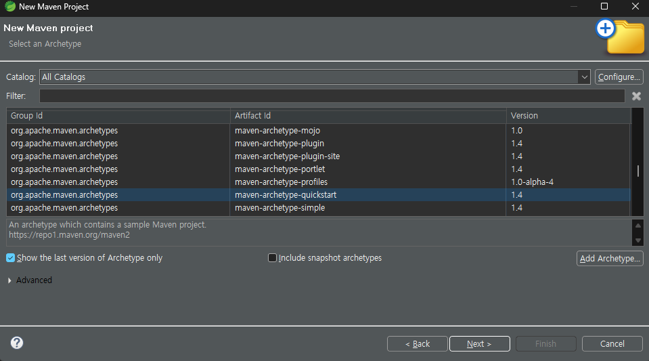Viewport: 649px width, 361px height.
Task: Click the help question mark icon
Action: (x=17, y=343)
